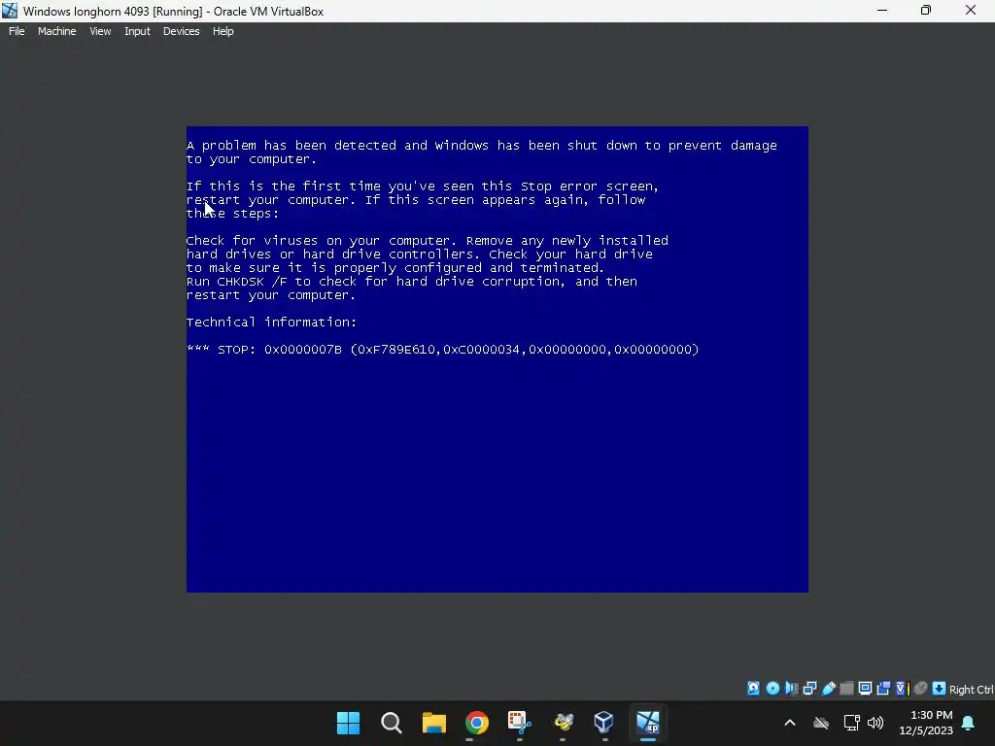
Task: Click the bee application taskbar icon
Action: [563, 723]
